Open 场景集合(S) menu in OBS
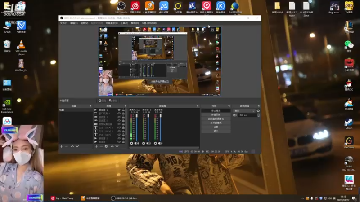The width and height of the screenshot is (360, 202). click(x=112, y=23)
